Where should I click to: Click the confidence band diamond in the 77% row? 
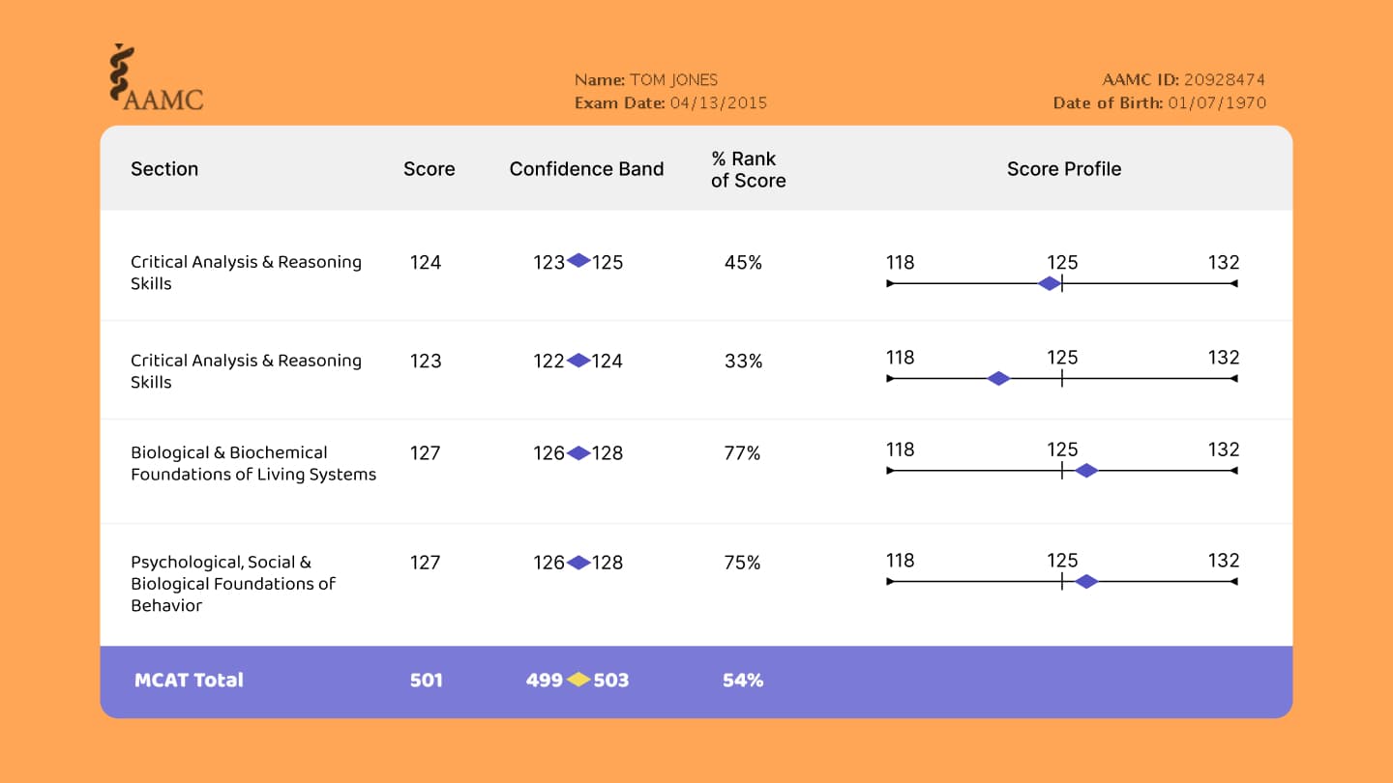pos(578,452)
